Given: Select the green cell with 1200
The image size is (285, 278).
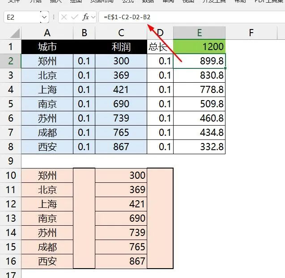Looking at the screenshot, I should tap(200, 46).
